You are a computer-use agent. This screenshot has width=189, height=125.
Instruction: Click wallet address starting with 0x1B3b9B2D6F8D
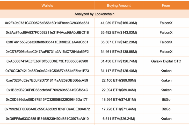point(47,90)
